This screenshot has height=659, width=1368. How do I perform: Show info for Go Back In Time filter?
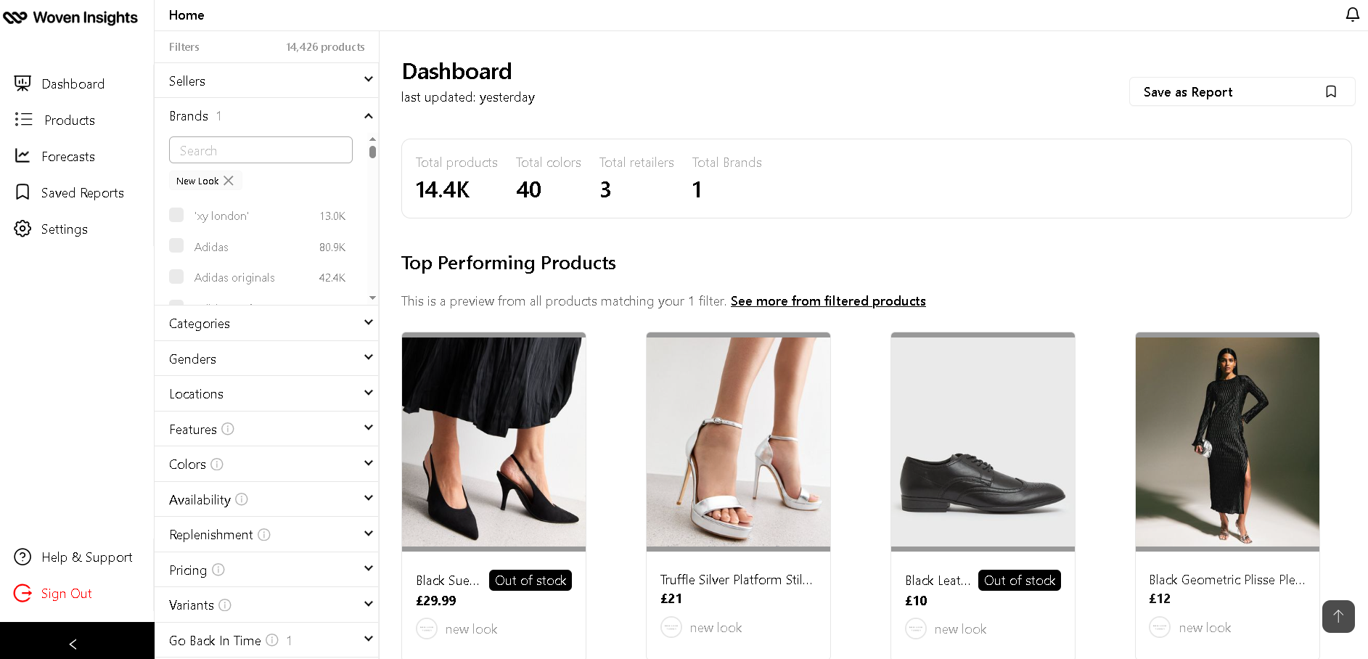(x=272, y=640)
